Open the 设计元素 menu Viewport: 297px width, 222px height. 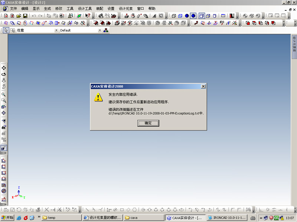tap(125, 9)
